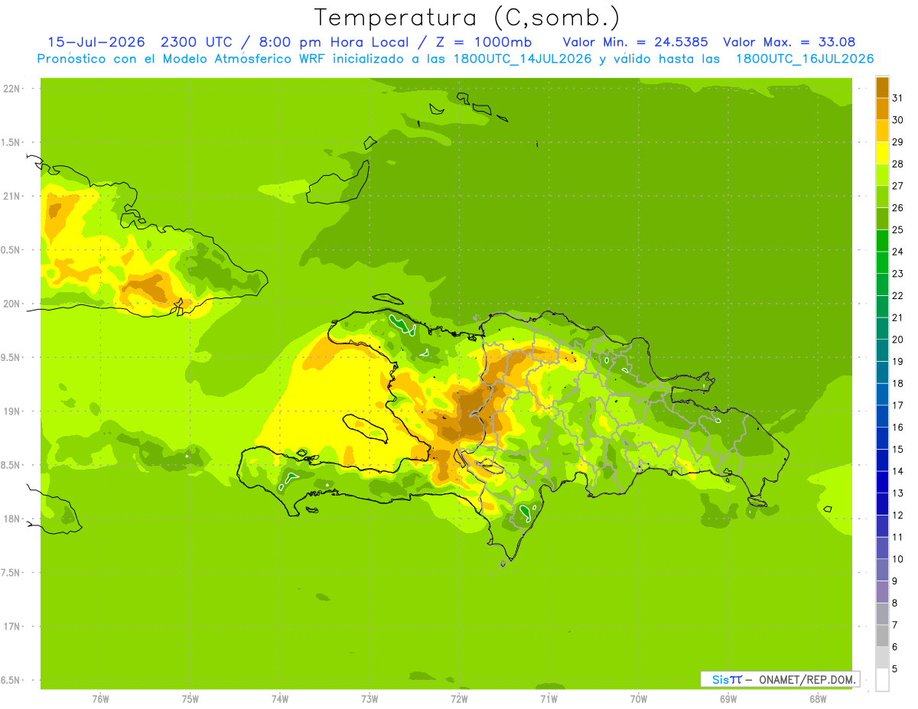This screenshot has height=709, width=918.
Task: Click the legend value label 24
Action: (898, 252)
